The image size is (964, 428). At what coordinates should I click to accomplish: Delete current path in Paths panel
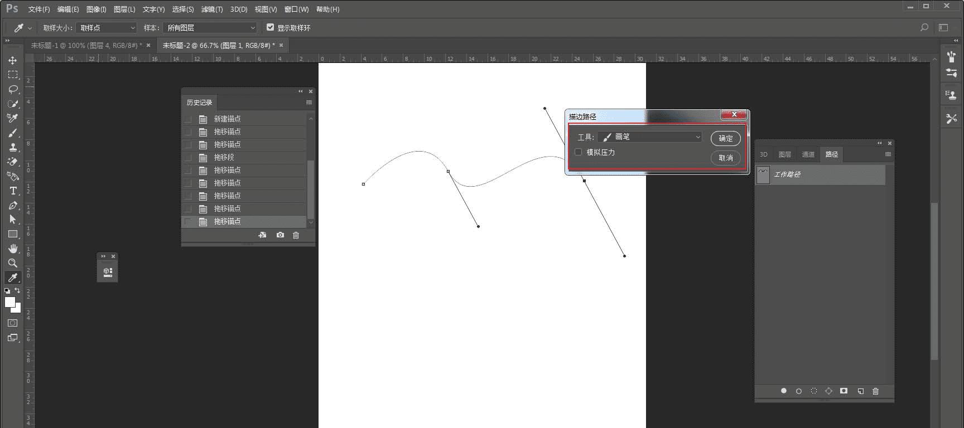pos(875,391)
